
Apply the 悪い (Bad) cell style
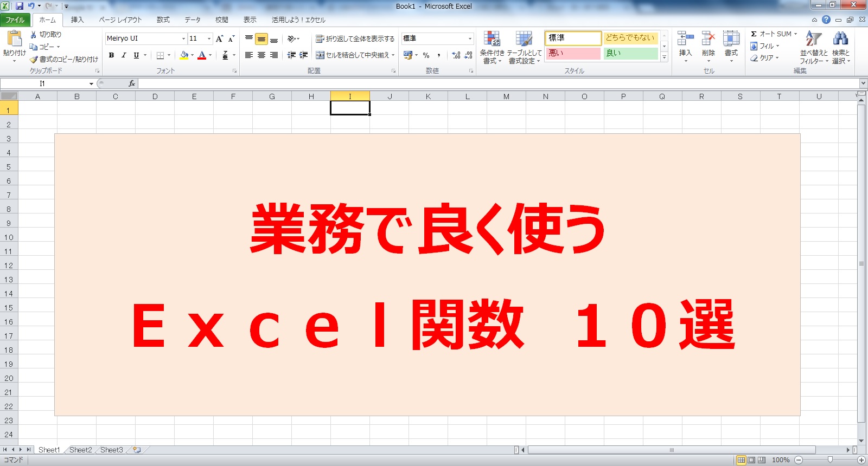pyautogui.click(x=573, y=53)
